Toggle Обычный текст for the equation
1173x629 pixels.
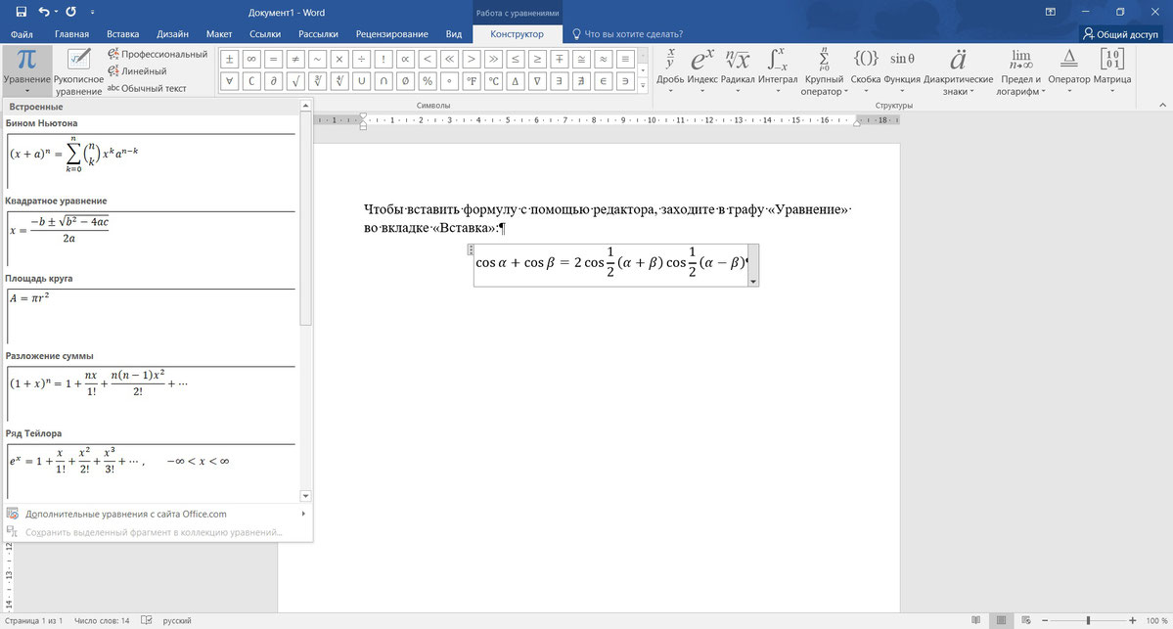click(147, 88)
